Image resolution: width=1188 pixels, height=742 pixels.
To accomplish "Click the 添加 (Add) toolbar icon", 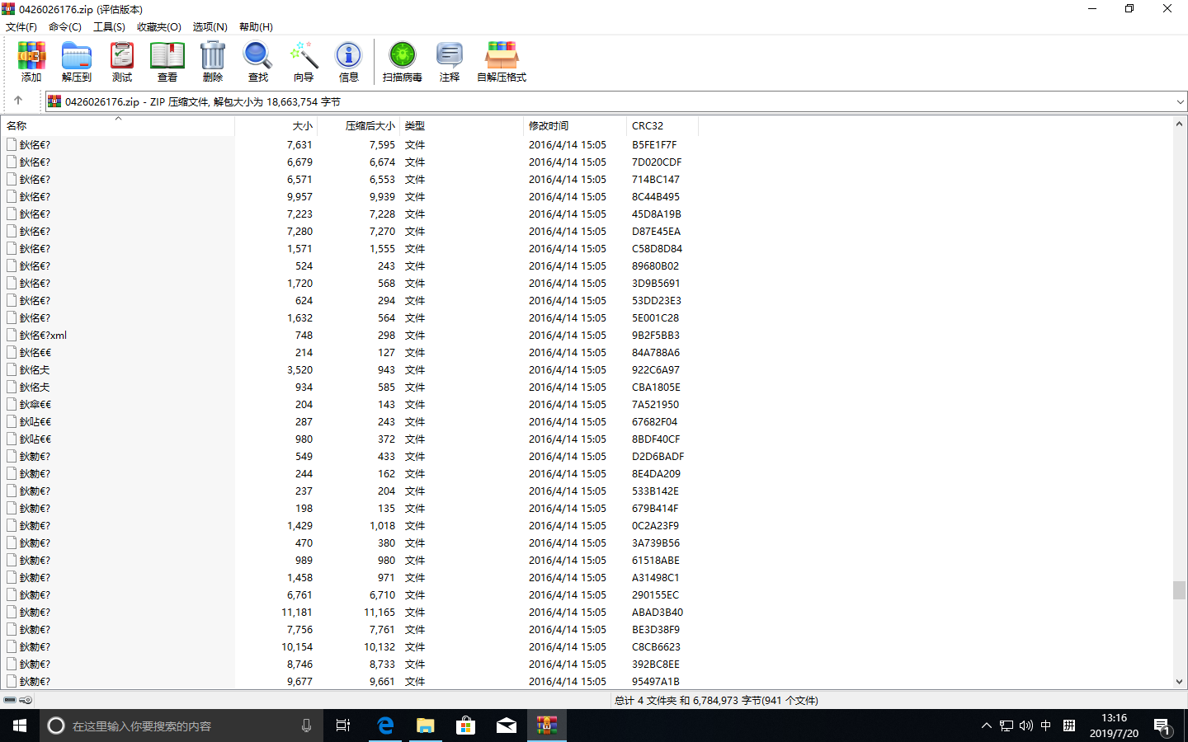I will (31, 62).
